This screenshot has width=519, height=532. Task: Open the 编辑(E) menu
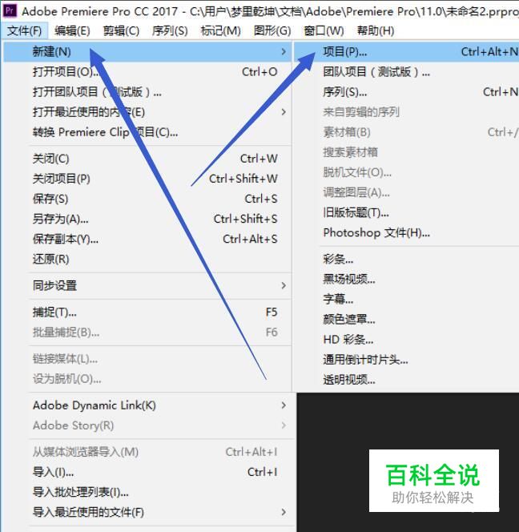point(72,31)
